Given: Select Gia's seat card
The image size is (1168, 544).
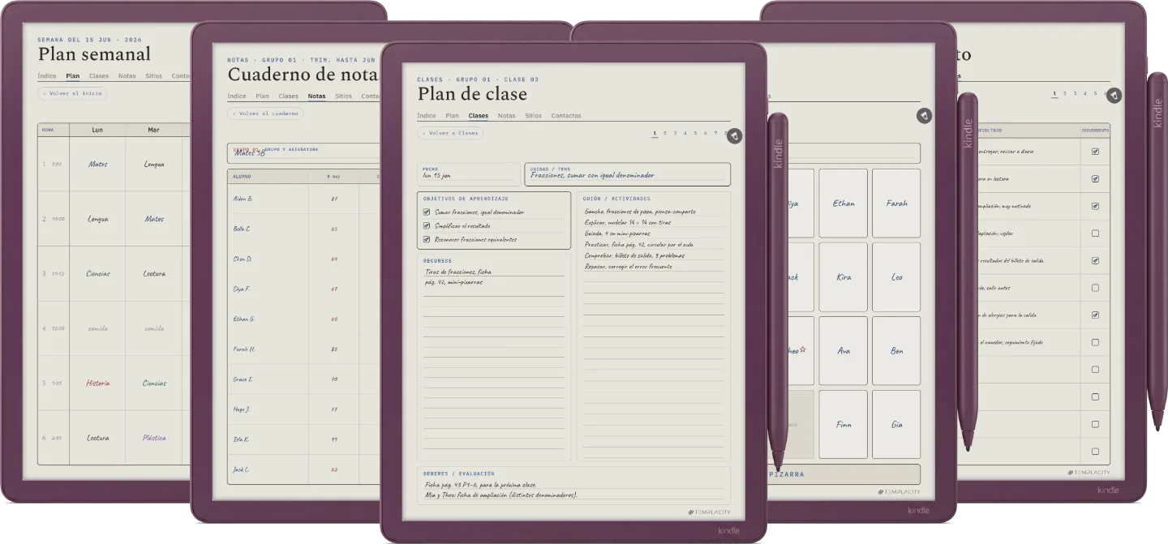Looking at the screenshot, I should pos(896,424).
